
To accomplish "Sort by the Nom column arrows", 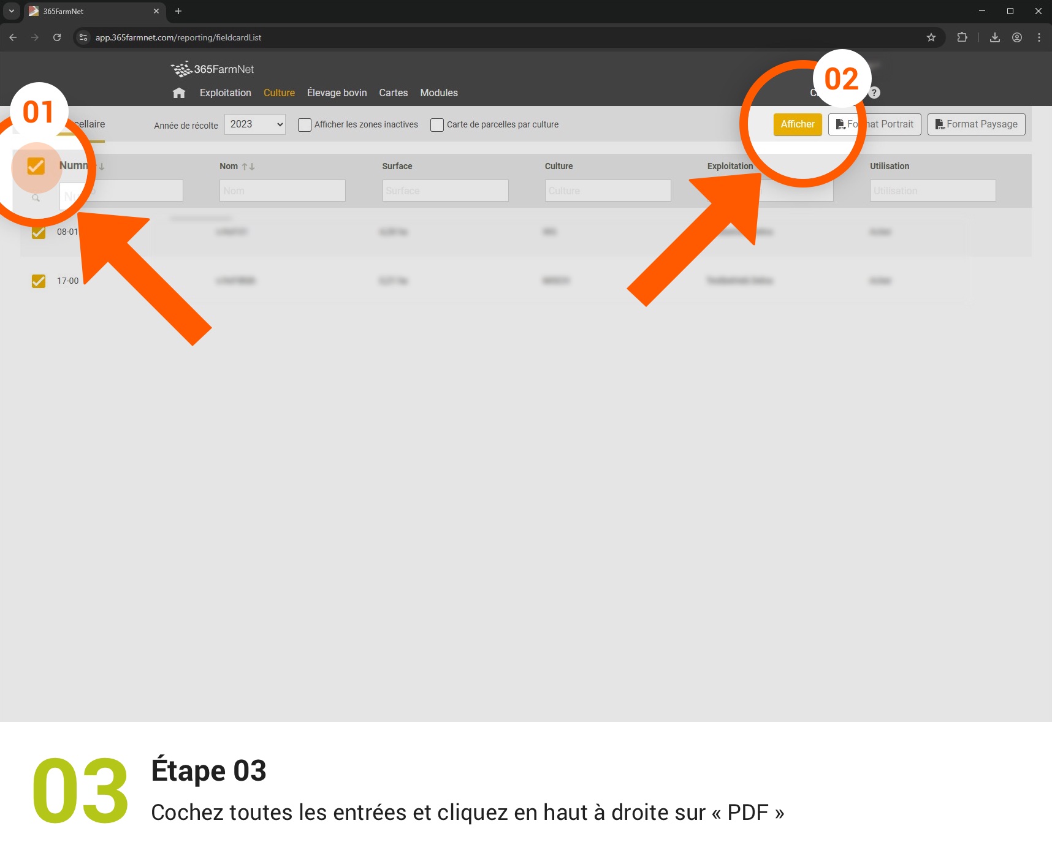I will pos(248,167).
